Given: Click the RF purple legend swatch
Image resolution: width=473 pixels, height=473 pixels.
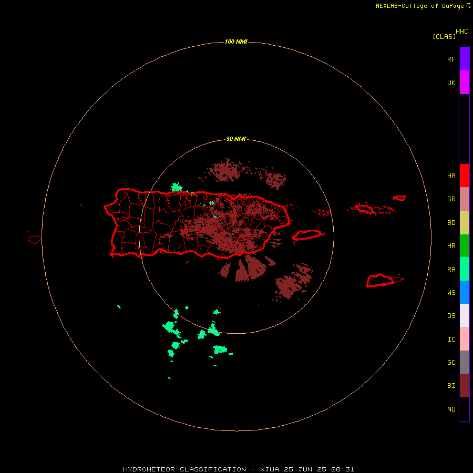Looking at the screenshot, I should [464, 58].
